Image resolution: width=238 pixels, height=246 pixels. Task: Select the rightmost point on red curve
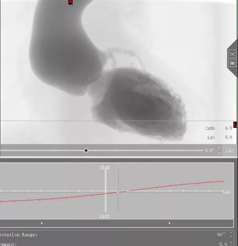[x=222, y=181]
